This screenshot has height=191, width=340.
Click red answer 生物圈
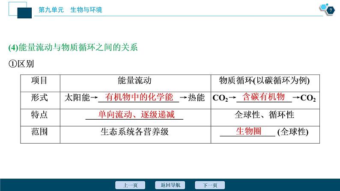[x=248, y=131]
